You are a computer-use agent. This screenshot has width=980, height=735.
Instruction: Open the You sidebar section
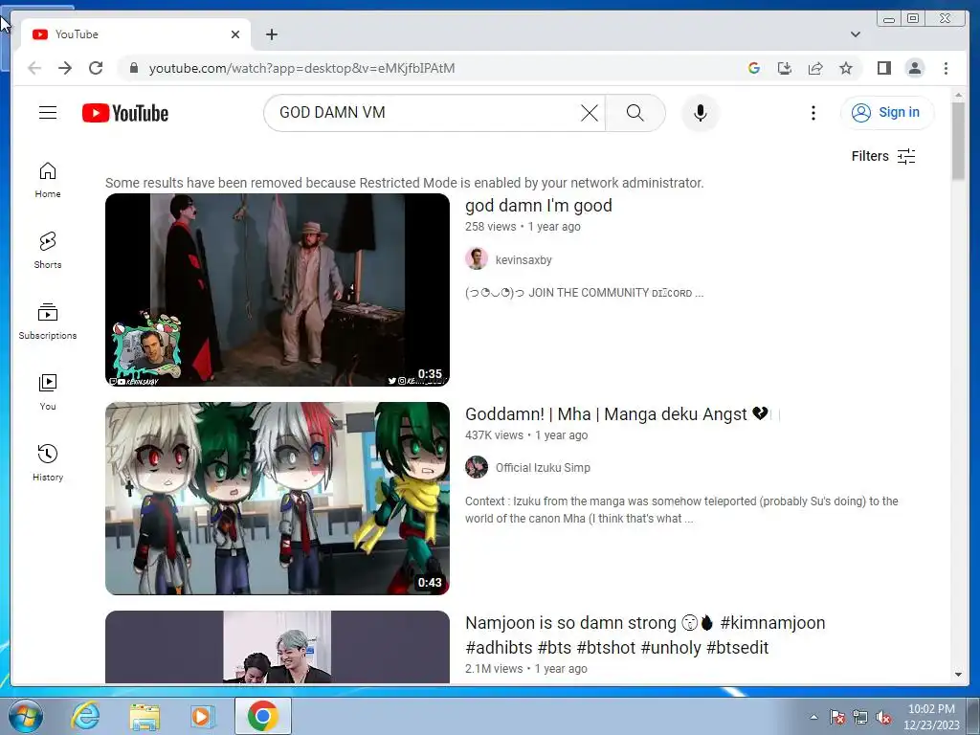coord(48,391)
